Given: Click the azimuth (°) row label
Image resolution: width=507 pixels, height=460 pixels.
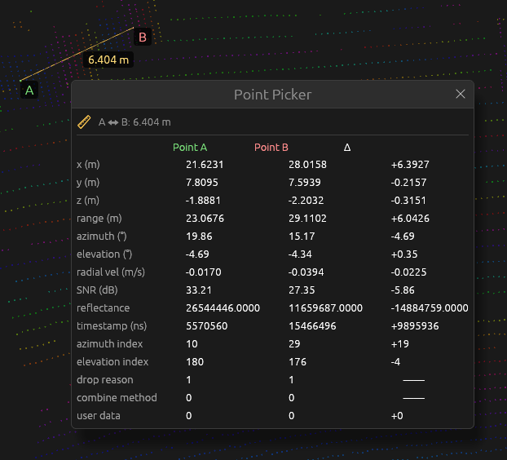Looking at the screenshot, I should (x=102, y=237).
